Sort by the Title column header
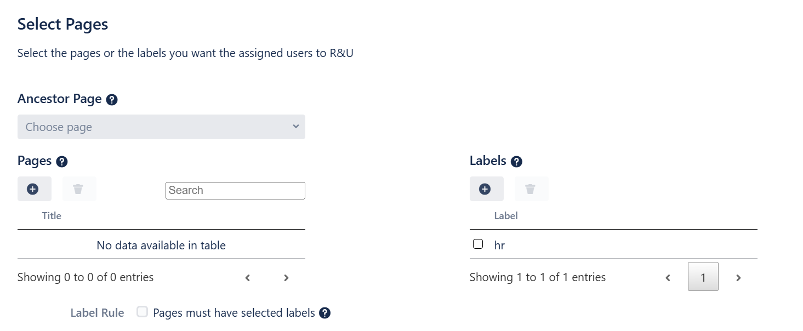The image size is (803, 331). (x=52, y=216)
